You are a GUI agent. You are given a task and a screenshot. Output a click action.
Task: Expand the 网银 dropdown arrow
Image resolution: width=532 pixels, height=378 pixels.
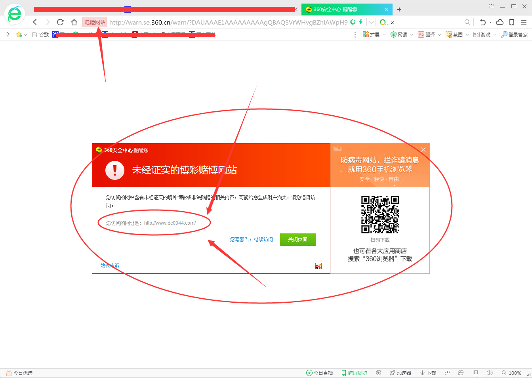point(412,35)
